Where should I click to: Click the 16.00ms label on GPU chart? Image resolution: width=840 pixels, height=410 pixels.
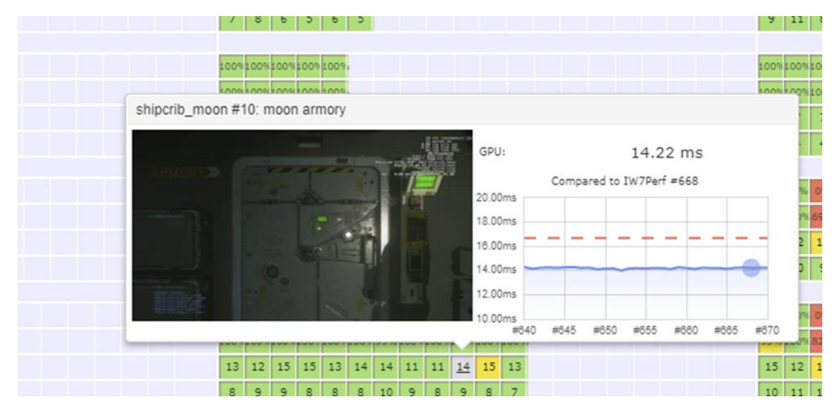point(496,246)
